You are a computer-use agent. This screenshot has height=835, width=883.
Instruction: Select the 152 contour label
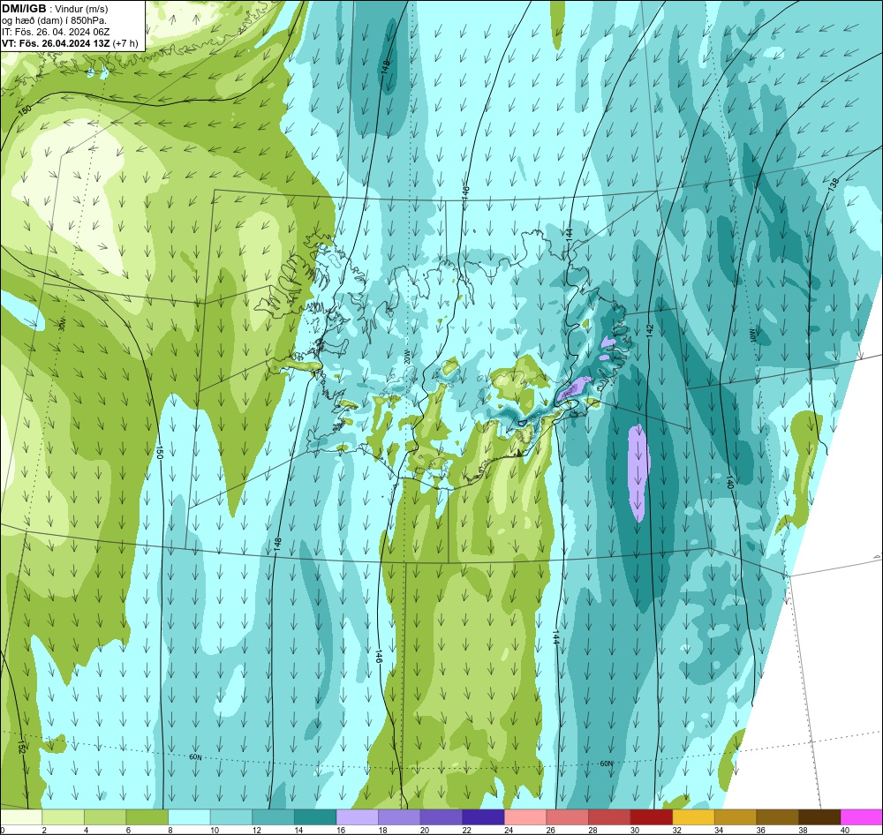point(21,747)
